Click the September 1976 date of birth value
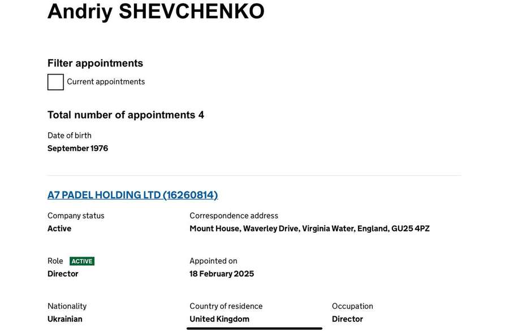Image resolution: width=509 pixels, height=331 pixels. [x=77, y=149]
